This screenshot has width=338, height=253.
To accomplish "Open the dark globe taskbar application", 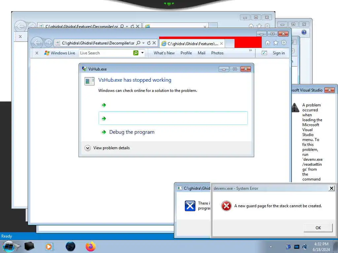I will (71, 246).
